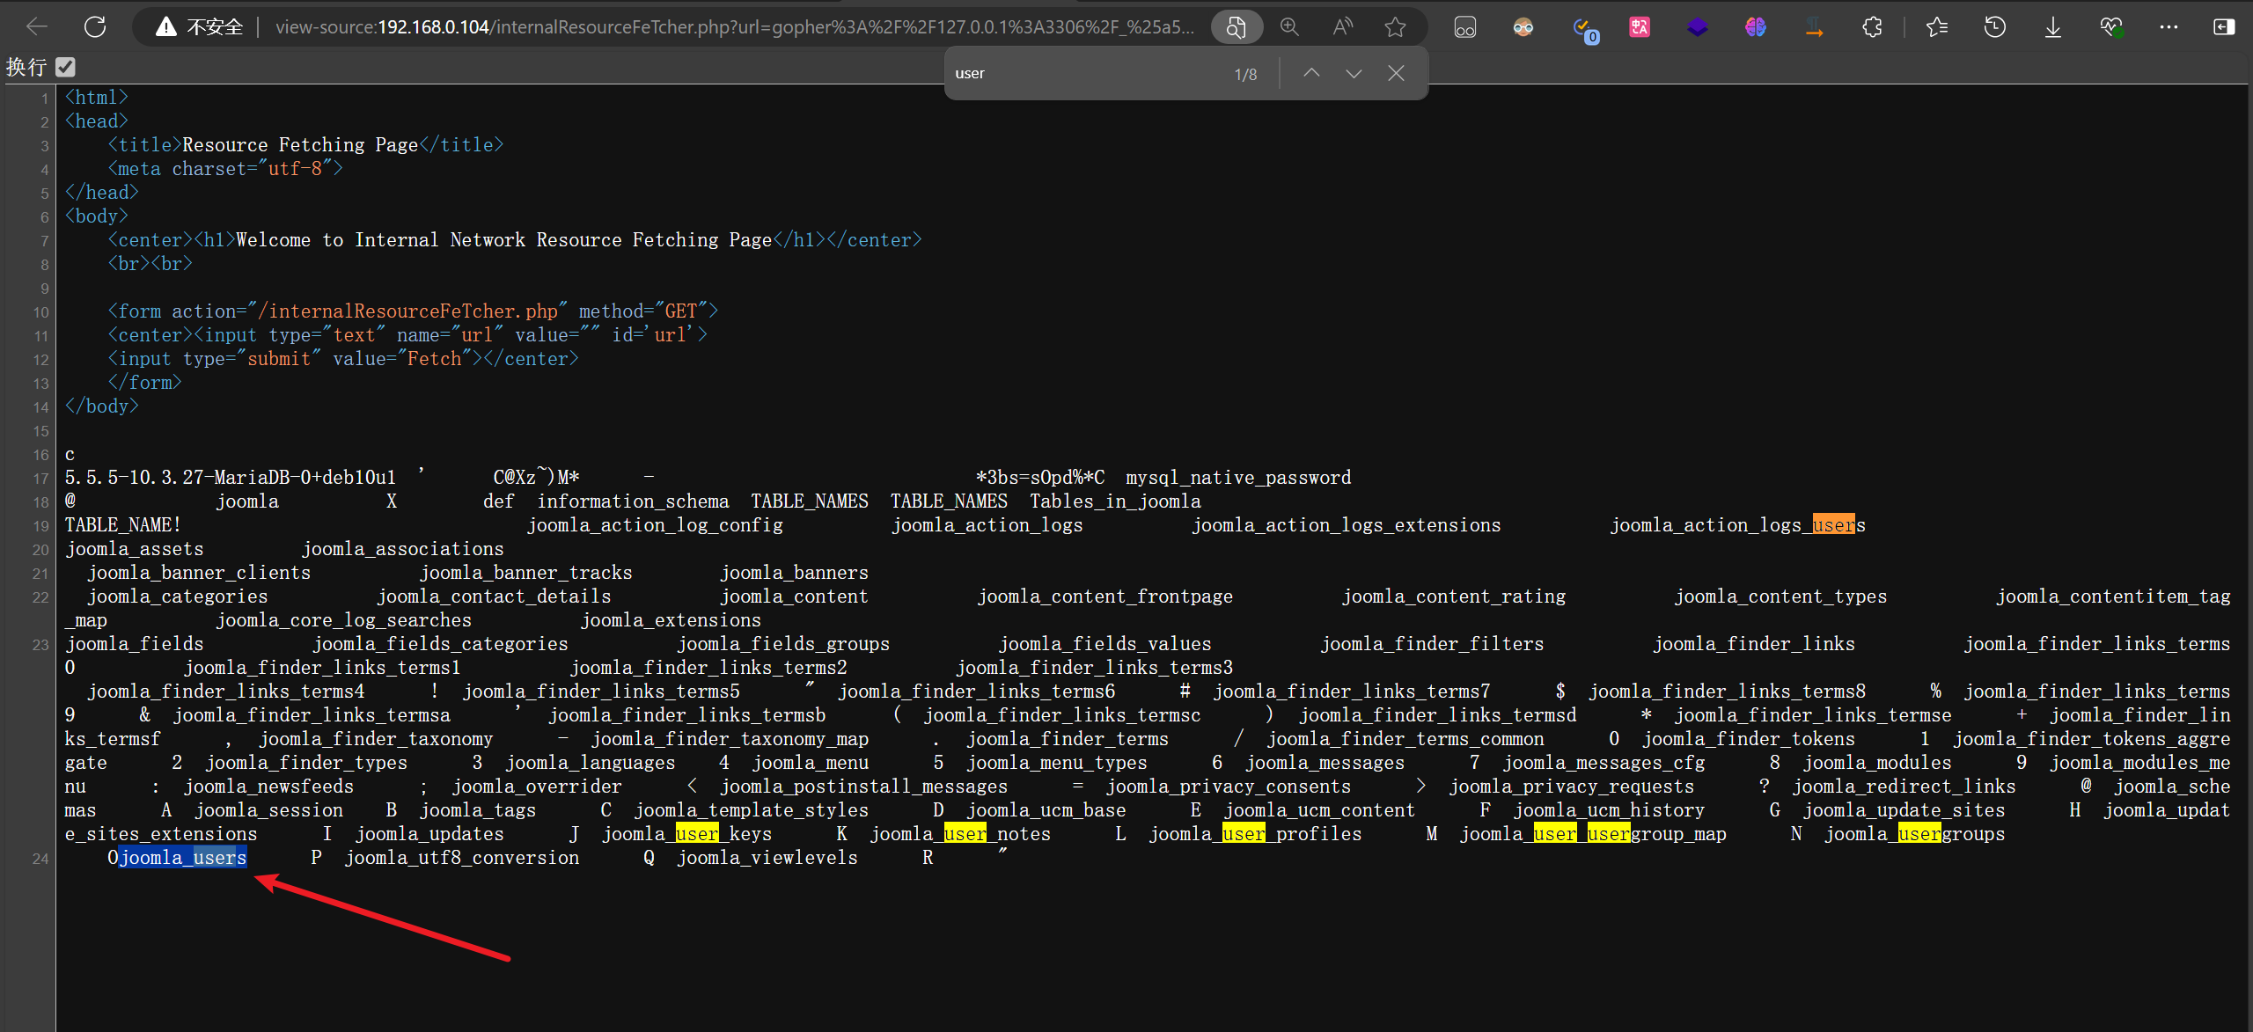Viewport: 2253px width, 1032px height.
Task: Uncheck the 换行 line-wrap checkbox
Action: 65,67
